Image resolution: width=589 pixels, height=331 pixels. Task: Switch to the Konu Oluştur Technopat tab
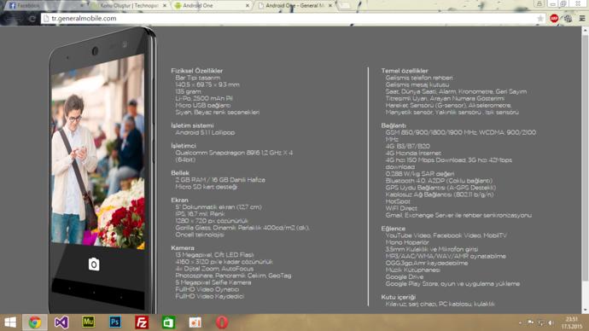tap(129, 6)
